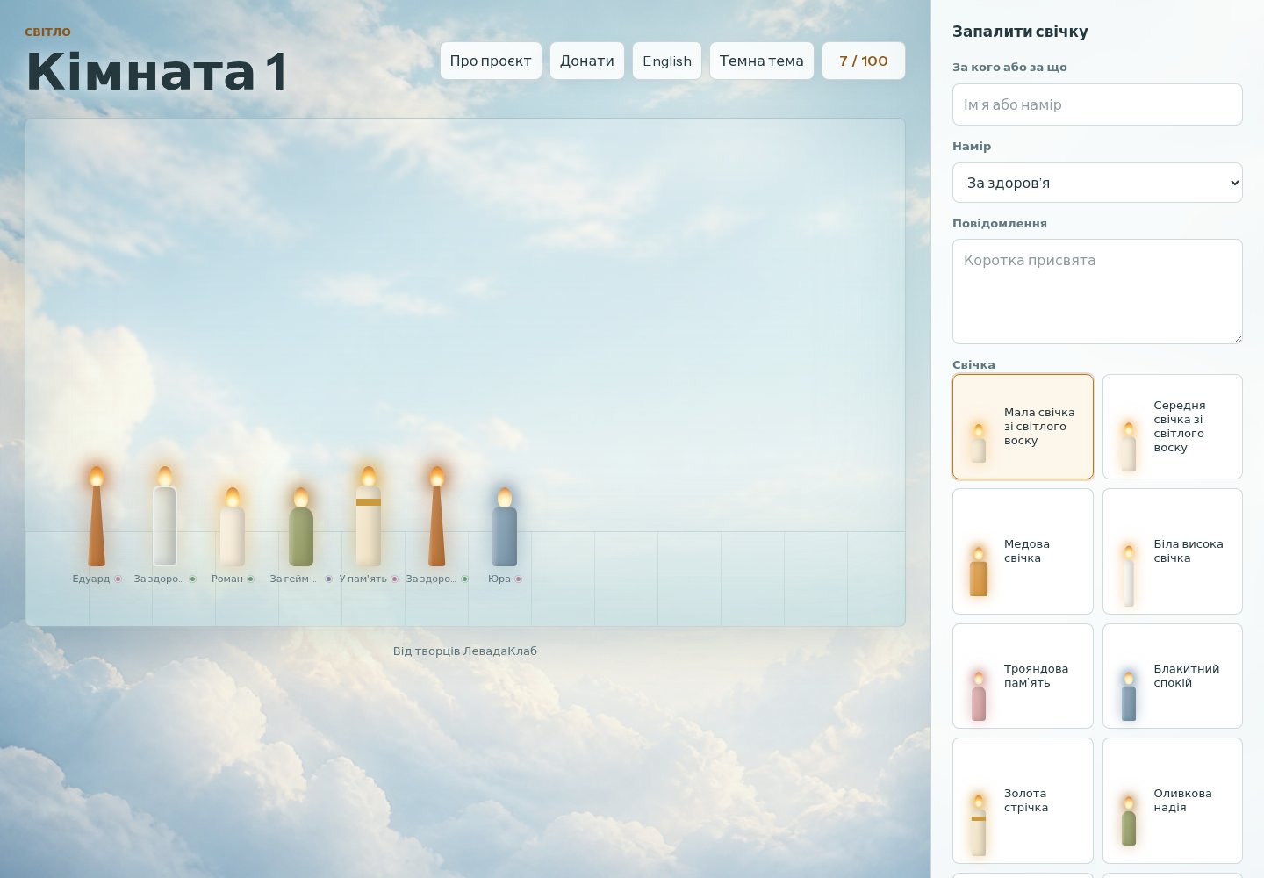Switch language to English

click(x=667, y=61)
